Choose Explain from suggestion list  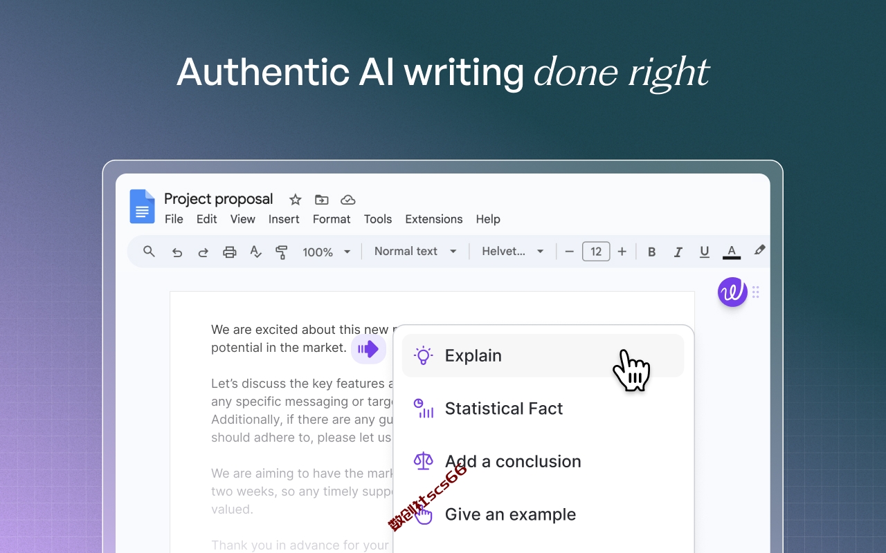pyautogui.click(x=543, y=356)
